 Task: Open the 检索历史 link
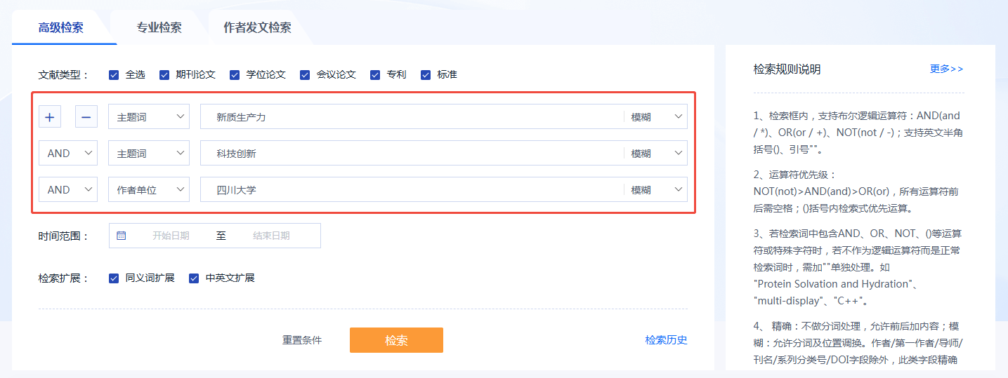click(666, 340)
